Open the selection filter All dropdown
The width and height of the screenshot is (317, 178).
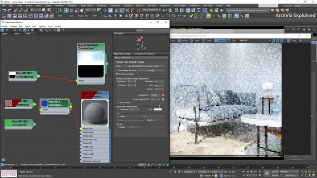[x=36, y=10]
